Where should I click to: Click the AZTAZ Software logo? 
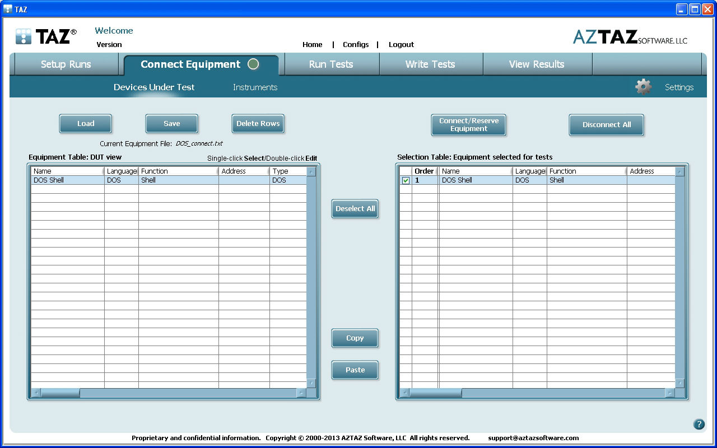pyautogui.click(x=630, y=37)
